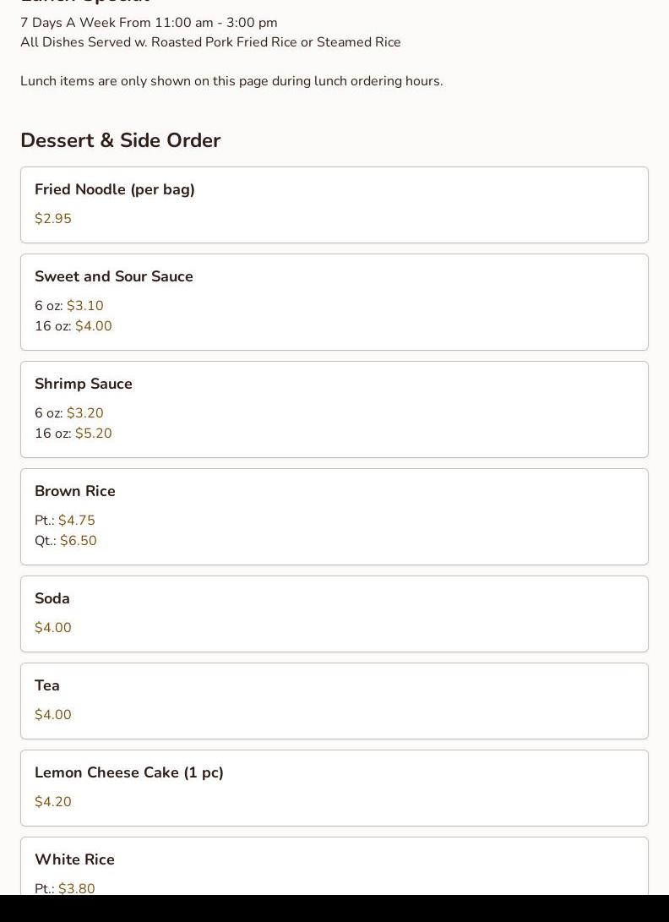669x922 pixels.
Task: Select the White Rice item title
Action: click(x=74, y=860)
